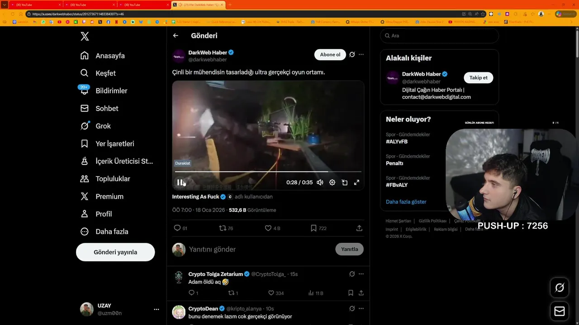Open Sohbet messages
This screenshot has width=579, height=325.
(x=99, y=108)
